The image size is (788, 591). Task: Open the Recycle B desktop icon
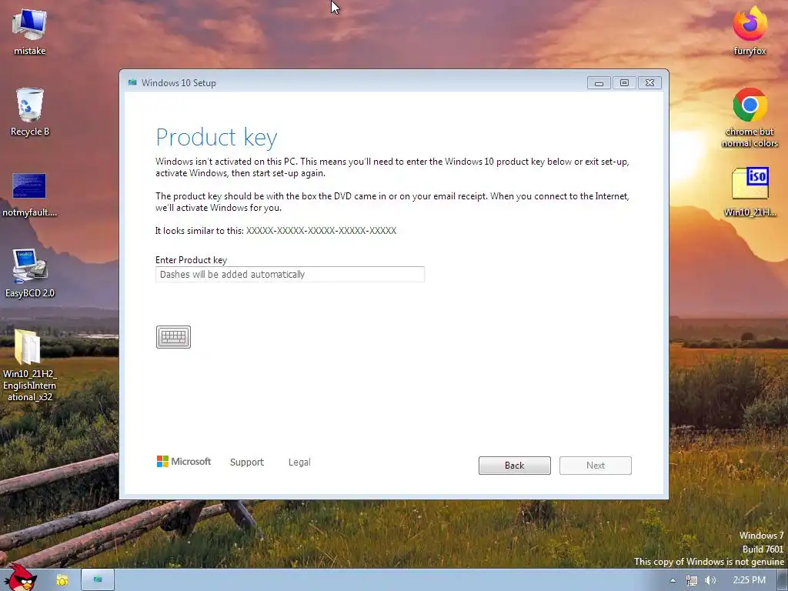tap(30, 112)
